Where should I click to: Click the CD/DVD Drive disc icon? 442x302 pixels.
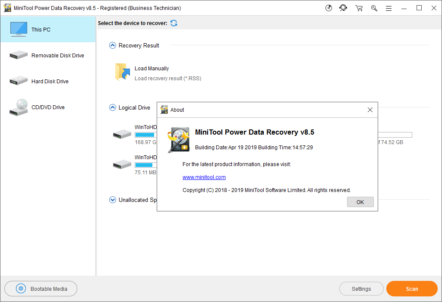pyautogui.click(x=19, y=107)
